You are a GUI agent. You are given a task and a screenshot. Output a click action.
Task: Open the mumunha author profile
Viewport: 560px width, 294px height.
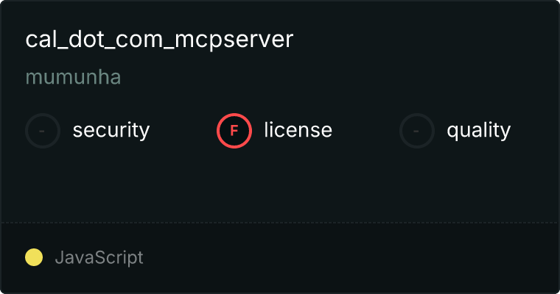click(73, 77)
